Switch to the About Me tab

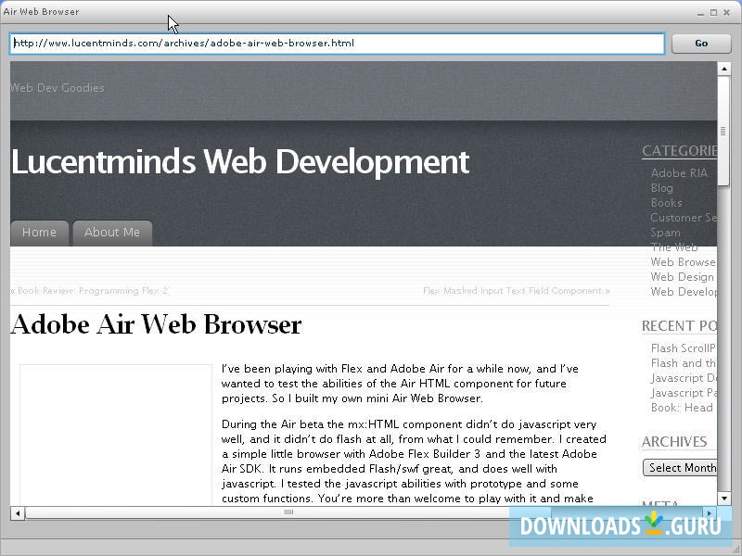pos(112,233)
